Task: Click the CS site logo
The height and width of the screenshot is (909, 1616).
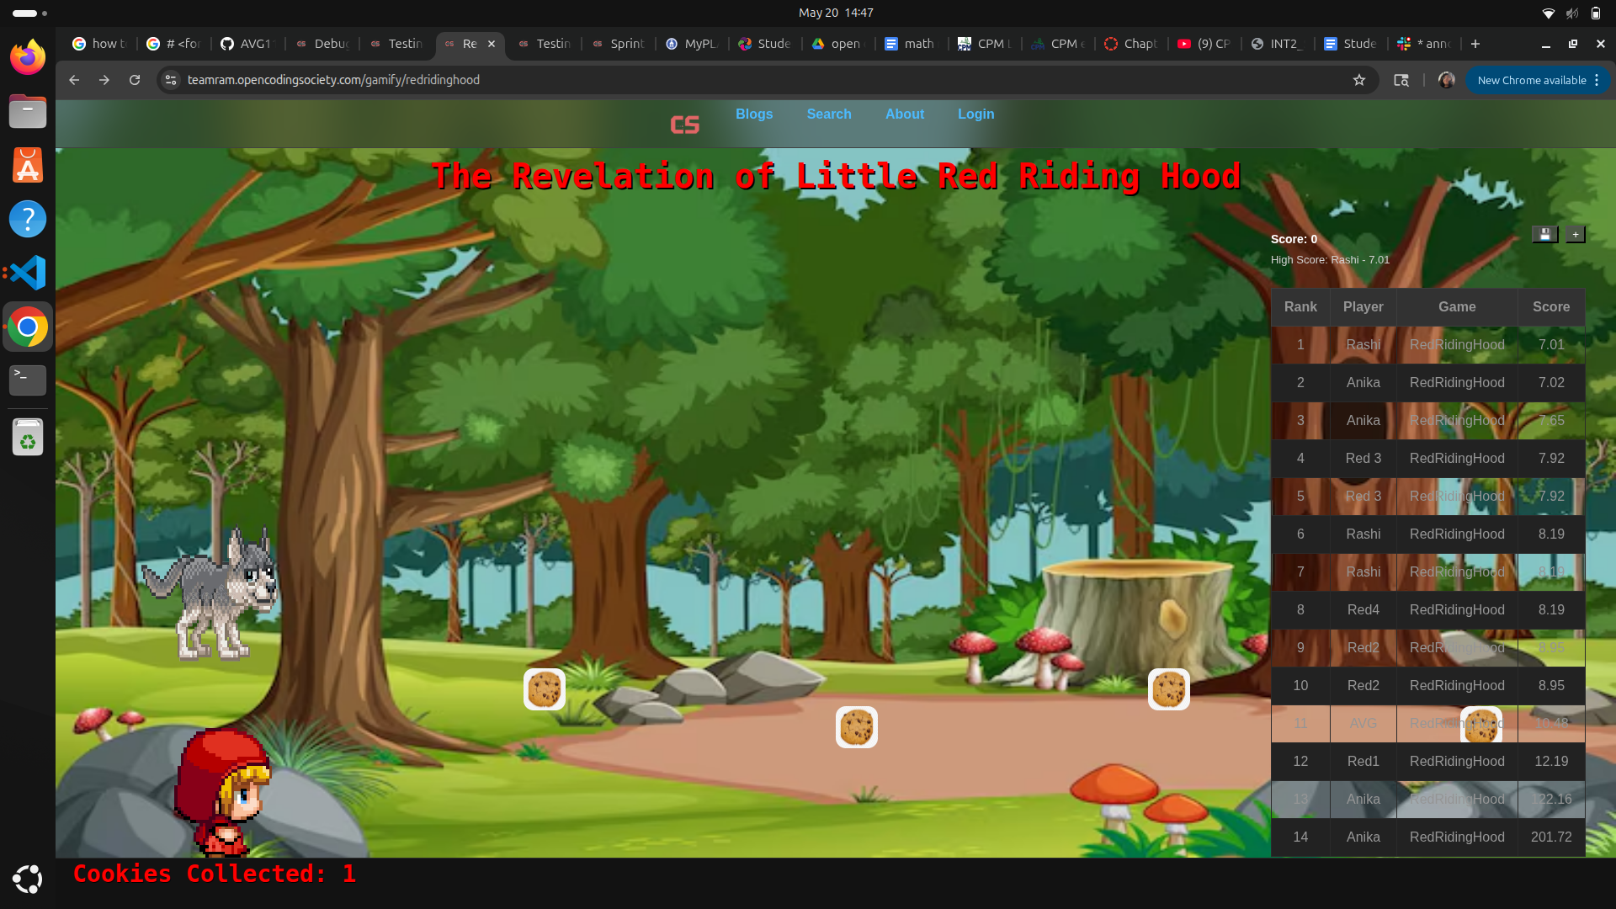Action: pyautogui.click(x=684, y=125)
